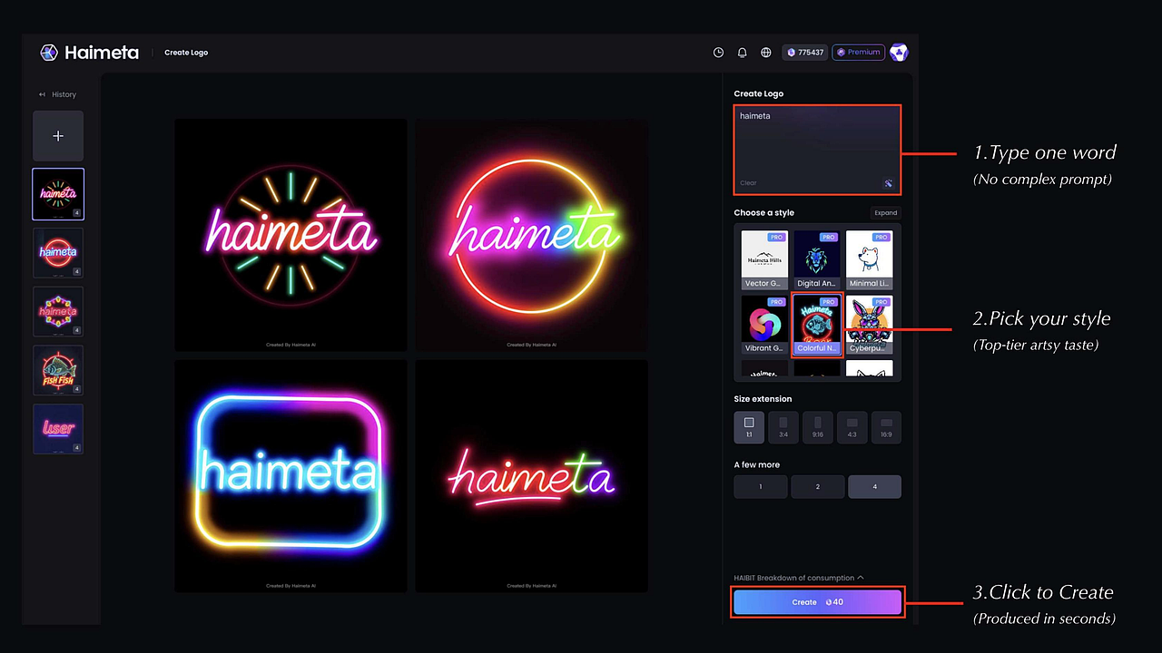Click Clear in the prompt box
The width and height of the screenshot is (1162, 653).
click(x=748, y=183)
